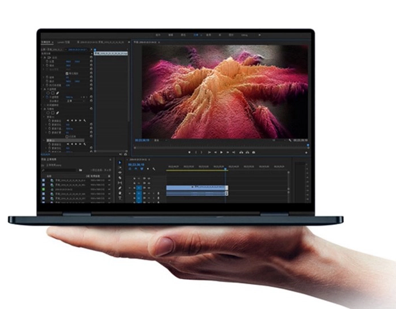Click the timeline panel timecode 00;23;36;19
396x309 pixels.
[x=136, y=165]
